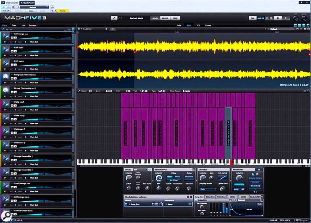Click the Mixed Choirs Ahs sus part icon
This screenshot has height=223, width=311.
[x=6, y=90]
